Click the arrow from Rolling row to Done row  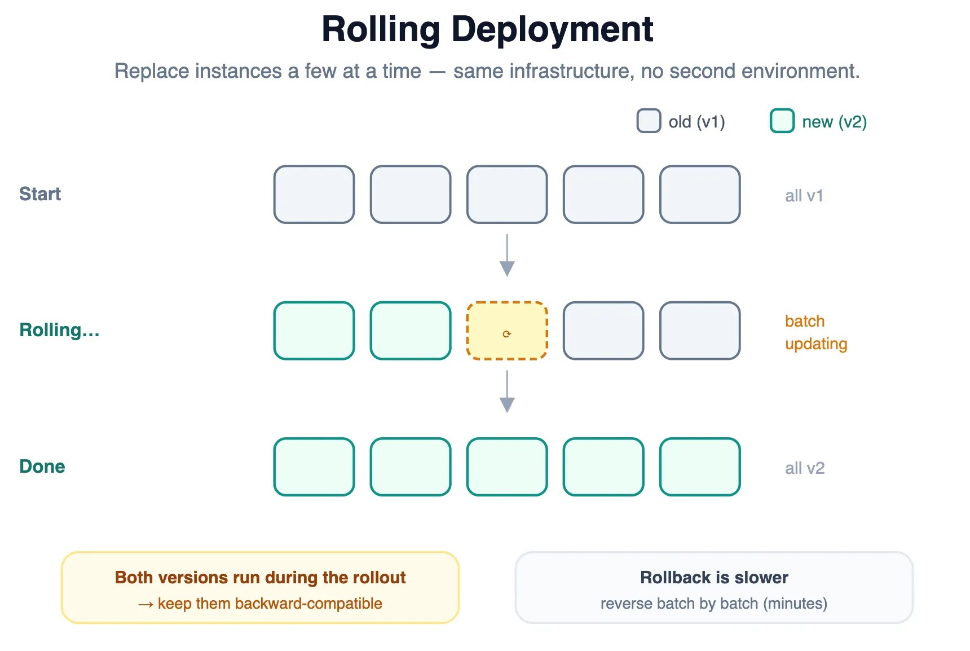click(507, 392)
